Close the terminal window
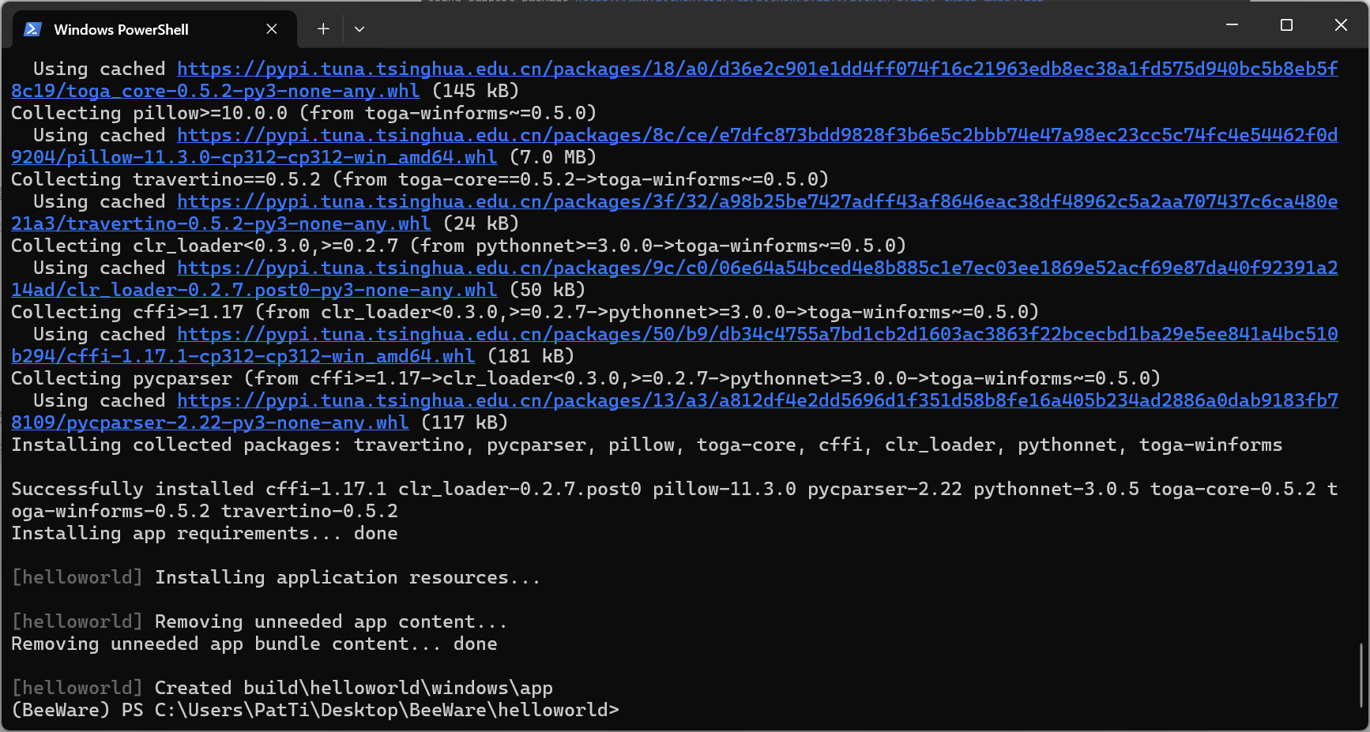 1341,25
